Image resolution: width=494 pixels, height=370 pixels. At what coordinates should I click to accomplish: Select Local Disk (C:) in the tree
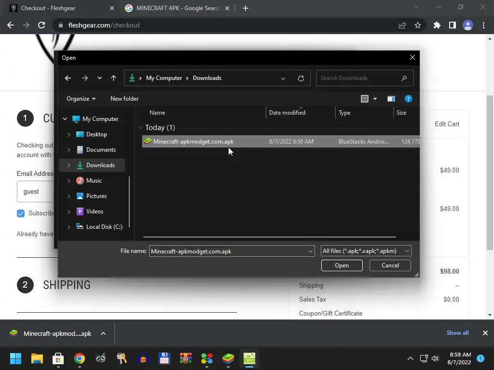pyautogui.click(x=104, y=227)
